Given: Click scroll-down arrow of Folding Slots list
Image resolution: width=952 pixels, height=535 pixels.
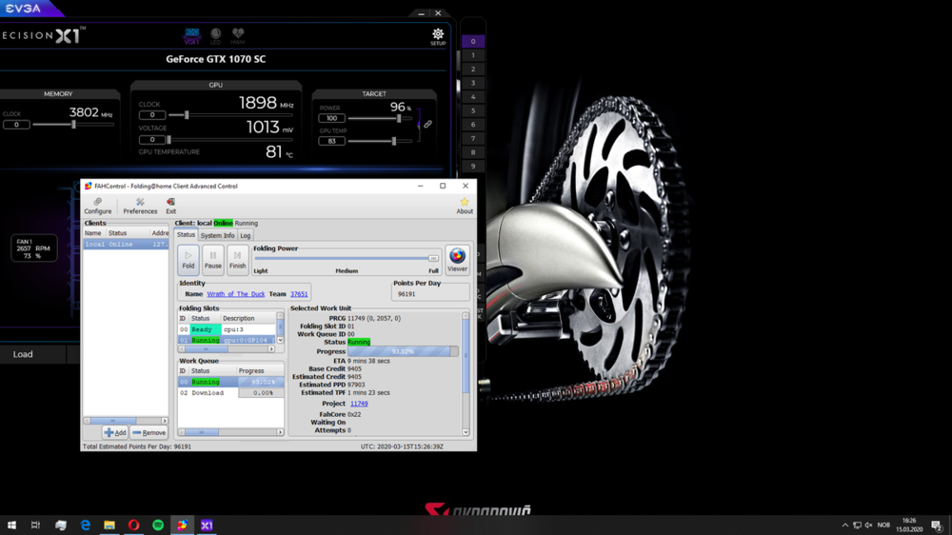Looking at the screenshot, I should pos(280,340).
